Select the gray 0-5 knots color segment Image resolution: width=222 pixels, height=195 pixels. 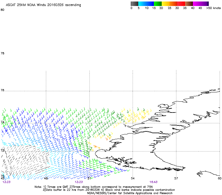click(134, 4)
